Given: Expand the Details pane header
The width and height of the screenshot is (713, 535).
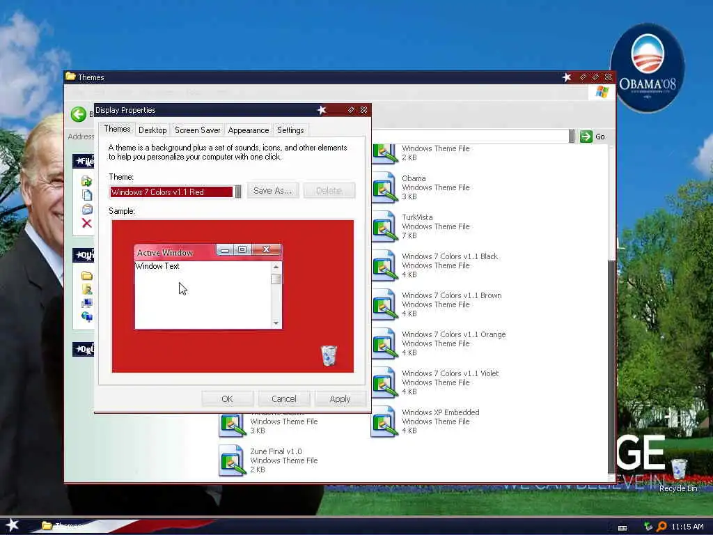Looking at the screenshot, I should [84, 350].
